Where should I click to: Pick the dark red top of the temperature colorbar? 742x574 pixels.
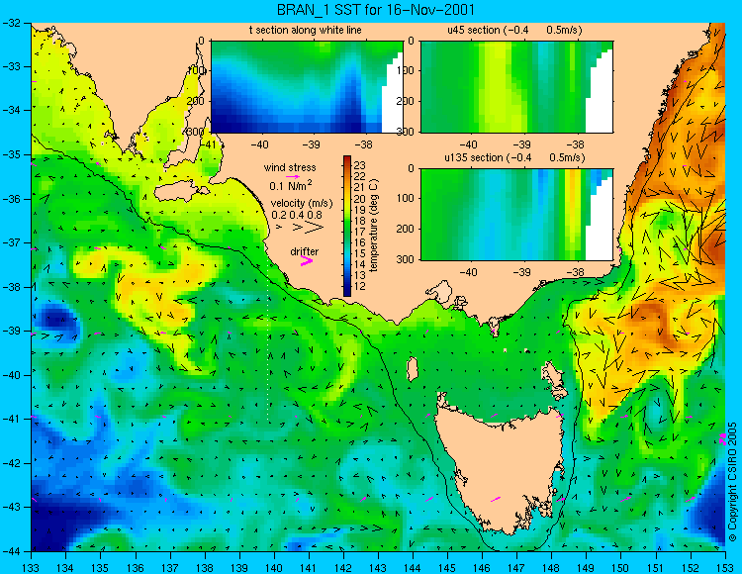(x=347, y=159)
